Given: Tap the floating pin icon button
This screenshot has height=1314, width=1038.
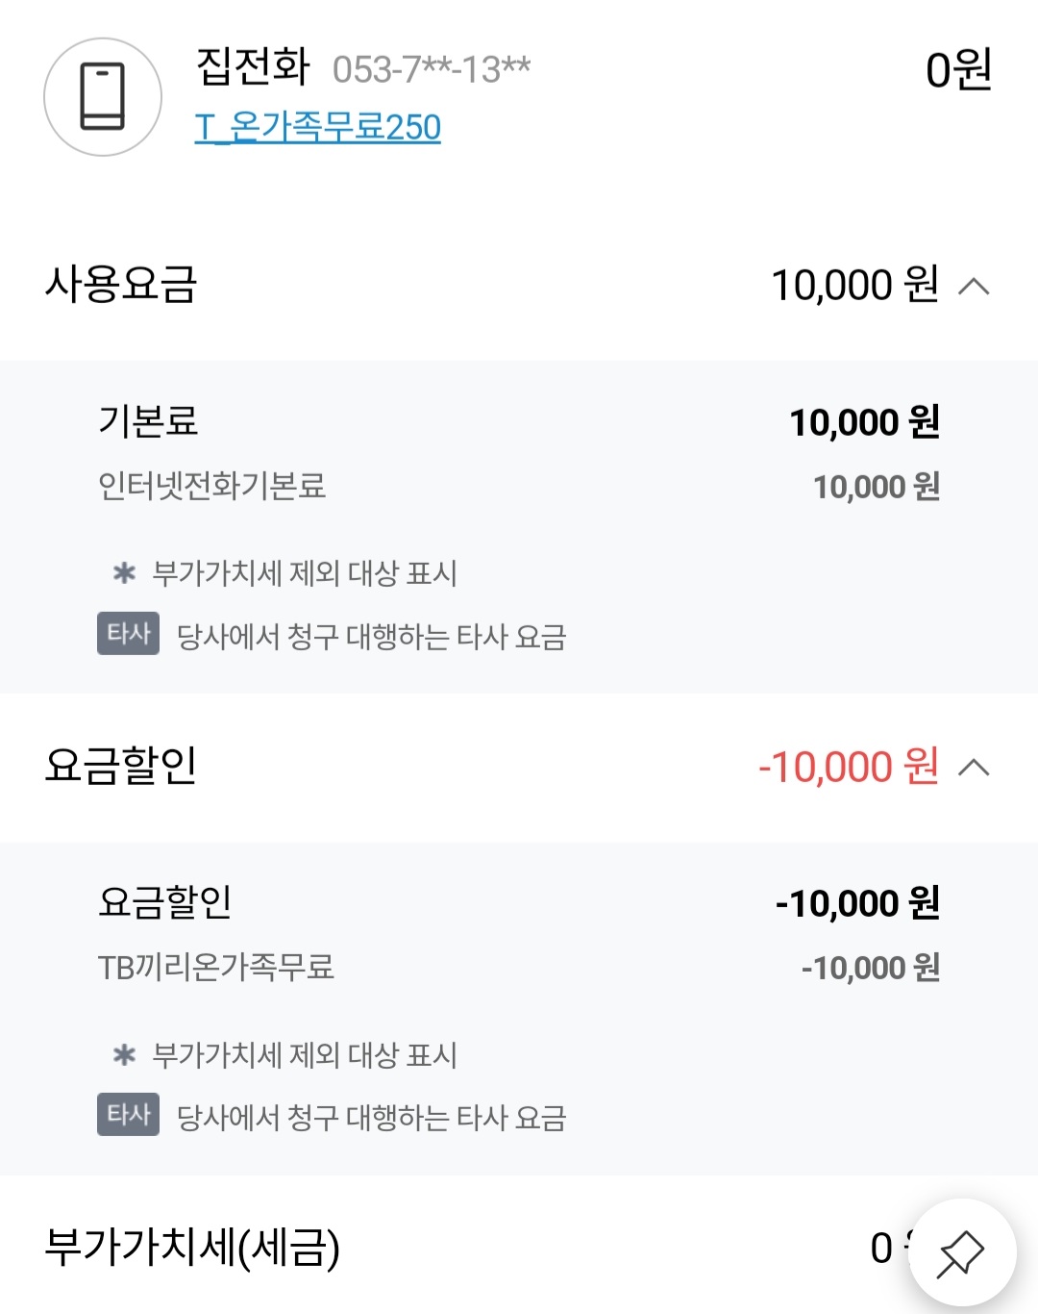Looking at the screenshot, I should (962, 1252).
